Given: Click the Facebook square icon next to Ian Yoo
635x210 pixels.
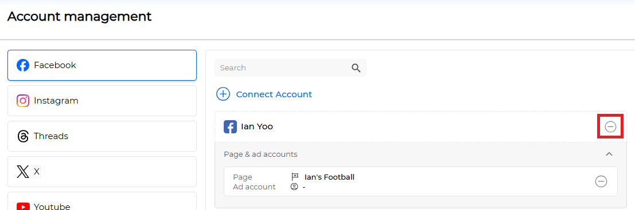Looking at the screenshot, I should (x=231, y=127).
